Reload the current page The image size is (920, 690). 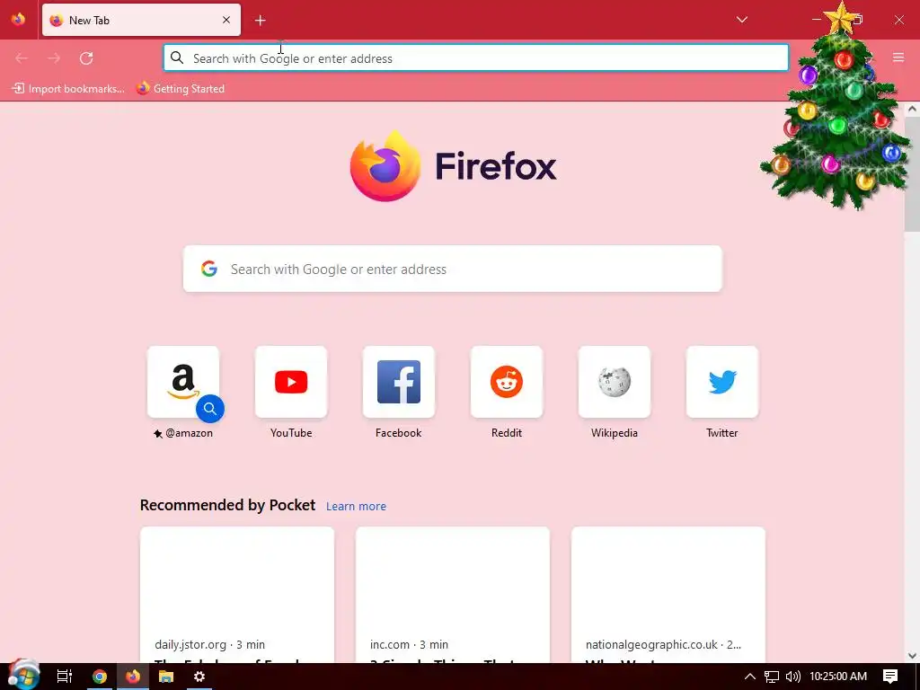pos(86,58)
